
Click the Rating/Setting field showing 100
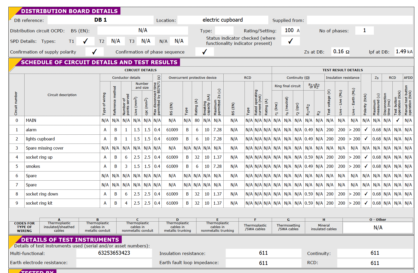coord(291,31)
